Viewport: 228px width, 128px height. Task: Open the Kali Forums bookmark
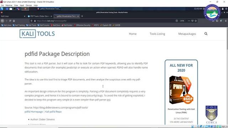click(43, 25)
